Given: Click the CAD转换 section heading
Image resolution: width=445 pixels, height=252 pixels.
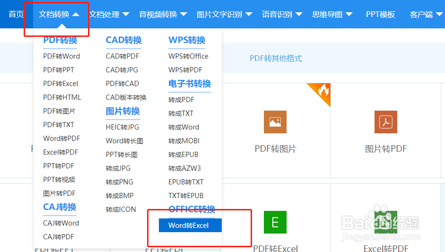Looking at the screenshot, I should 124,40.
